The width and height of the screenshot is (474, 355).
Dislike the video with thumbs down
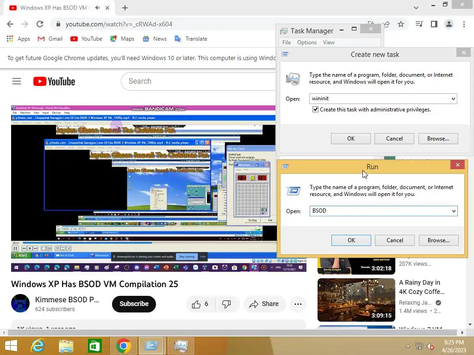pyautogui.click(x=227, y=304)
